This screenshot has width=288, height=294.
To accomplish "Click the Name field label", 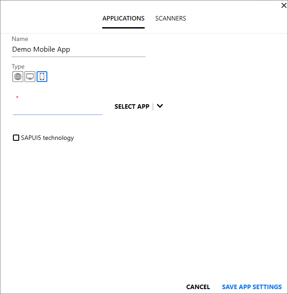I will point(20,39).
